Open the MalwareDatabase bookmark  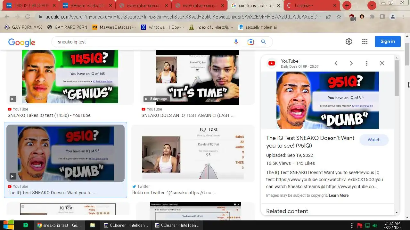[114, 27]
